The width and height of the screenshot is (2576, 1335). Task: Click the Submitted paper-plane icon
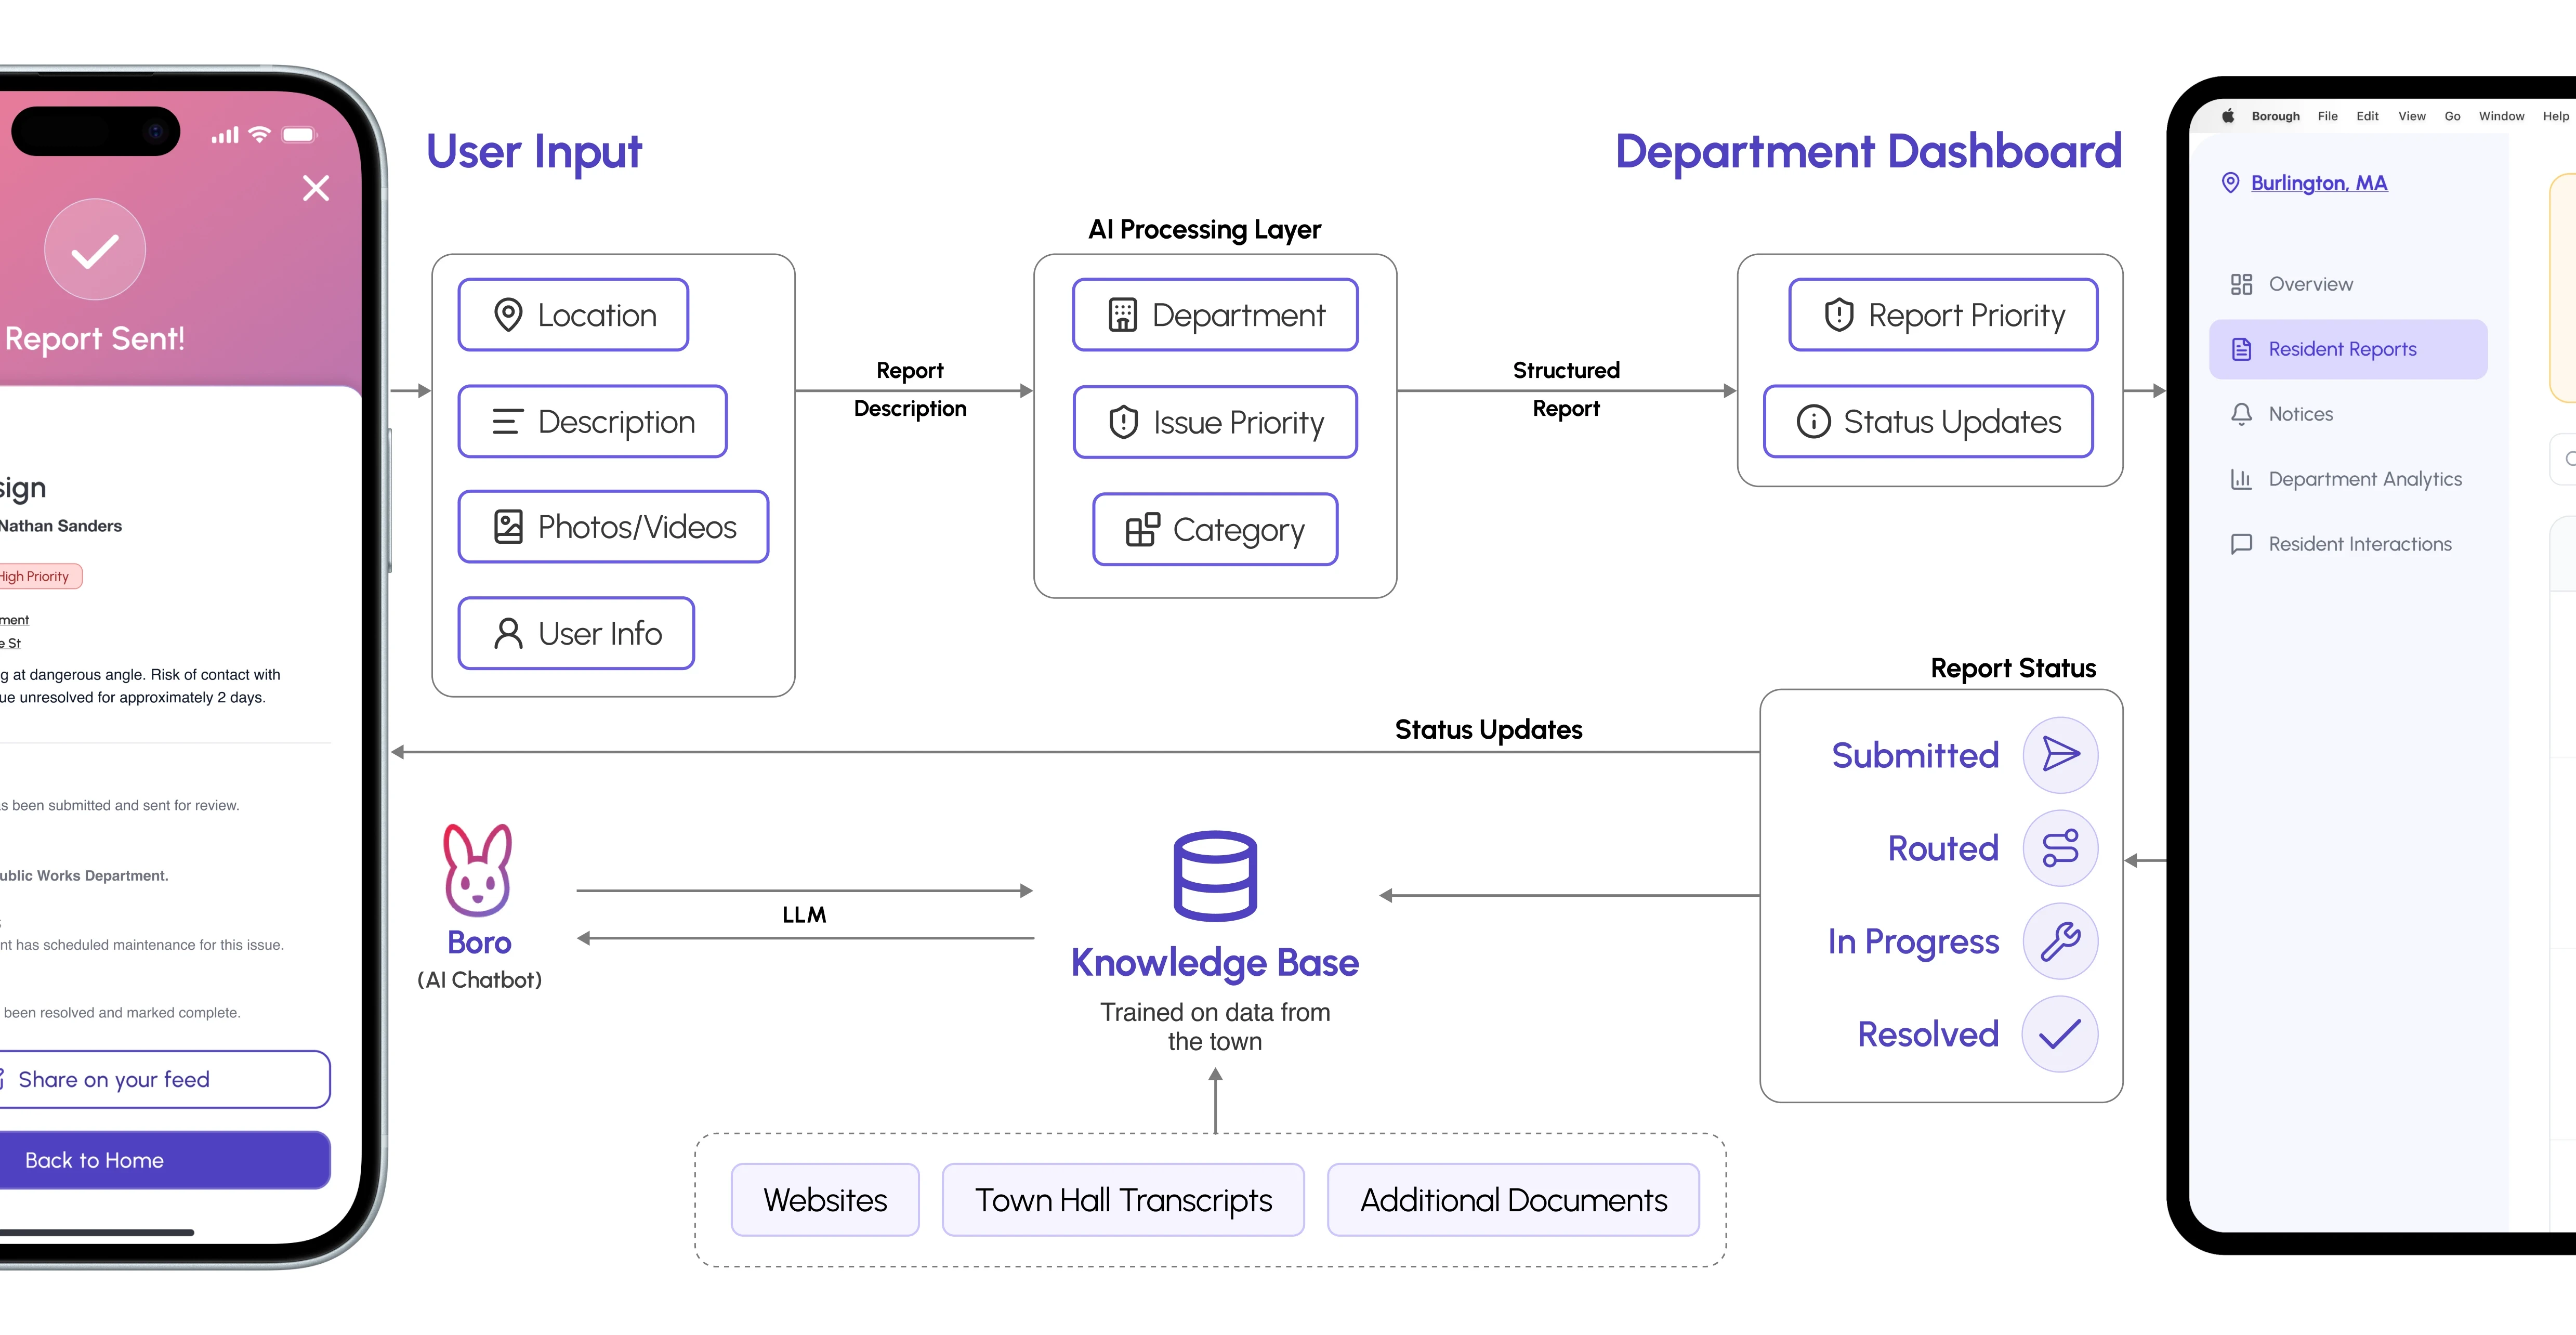pos(2060,755)
